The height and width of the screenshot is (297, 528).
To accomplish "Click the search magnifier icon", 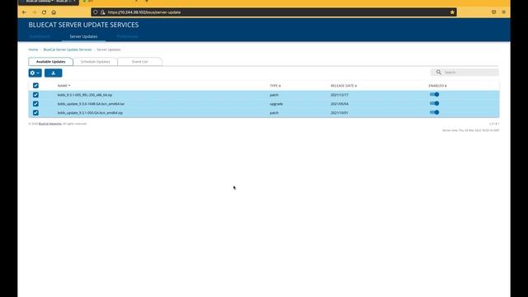I will pyautogui.click(x=438, y=72).
